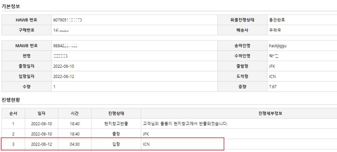Screen dimensions: 337x152
Task: Select the 현지창고반출 status cell
Action: pos(116,124)
